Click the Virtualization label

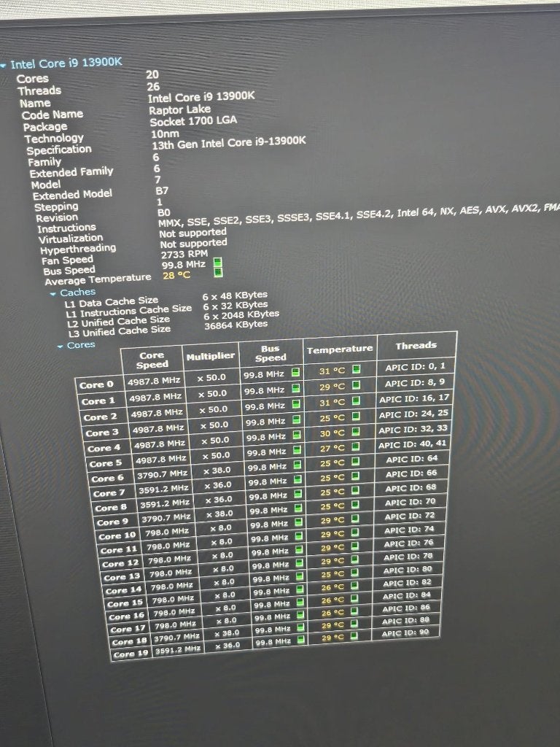point(71,239)
